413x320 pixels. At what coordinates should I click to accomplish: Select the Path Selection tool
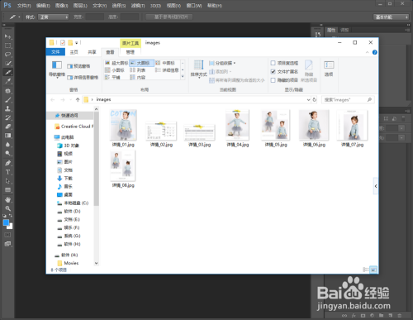(x=7, y=181)
